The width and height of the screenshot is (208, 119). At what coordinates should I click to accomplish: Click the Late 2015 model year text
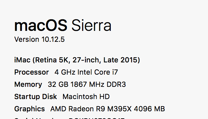[x=122, y=60]
